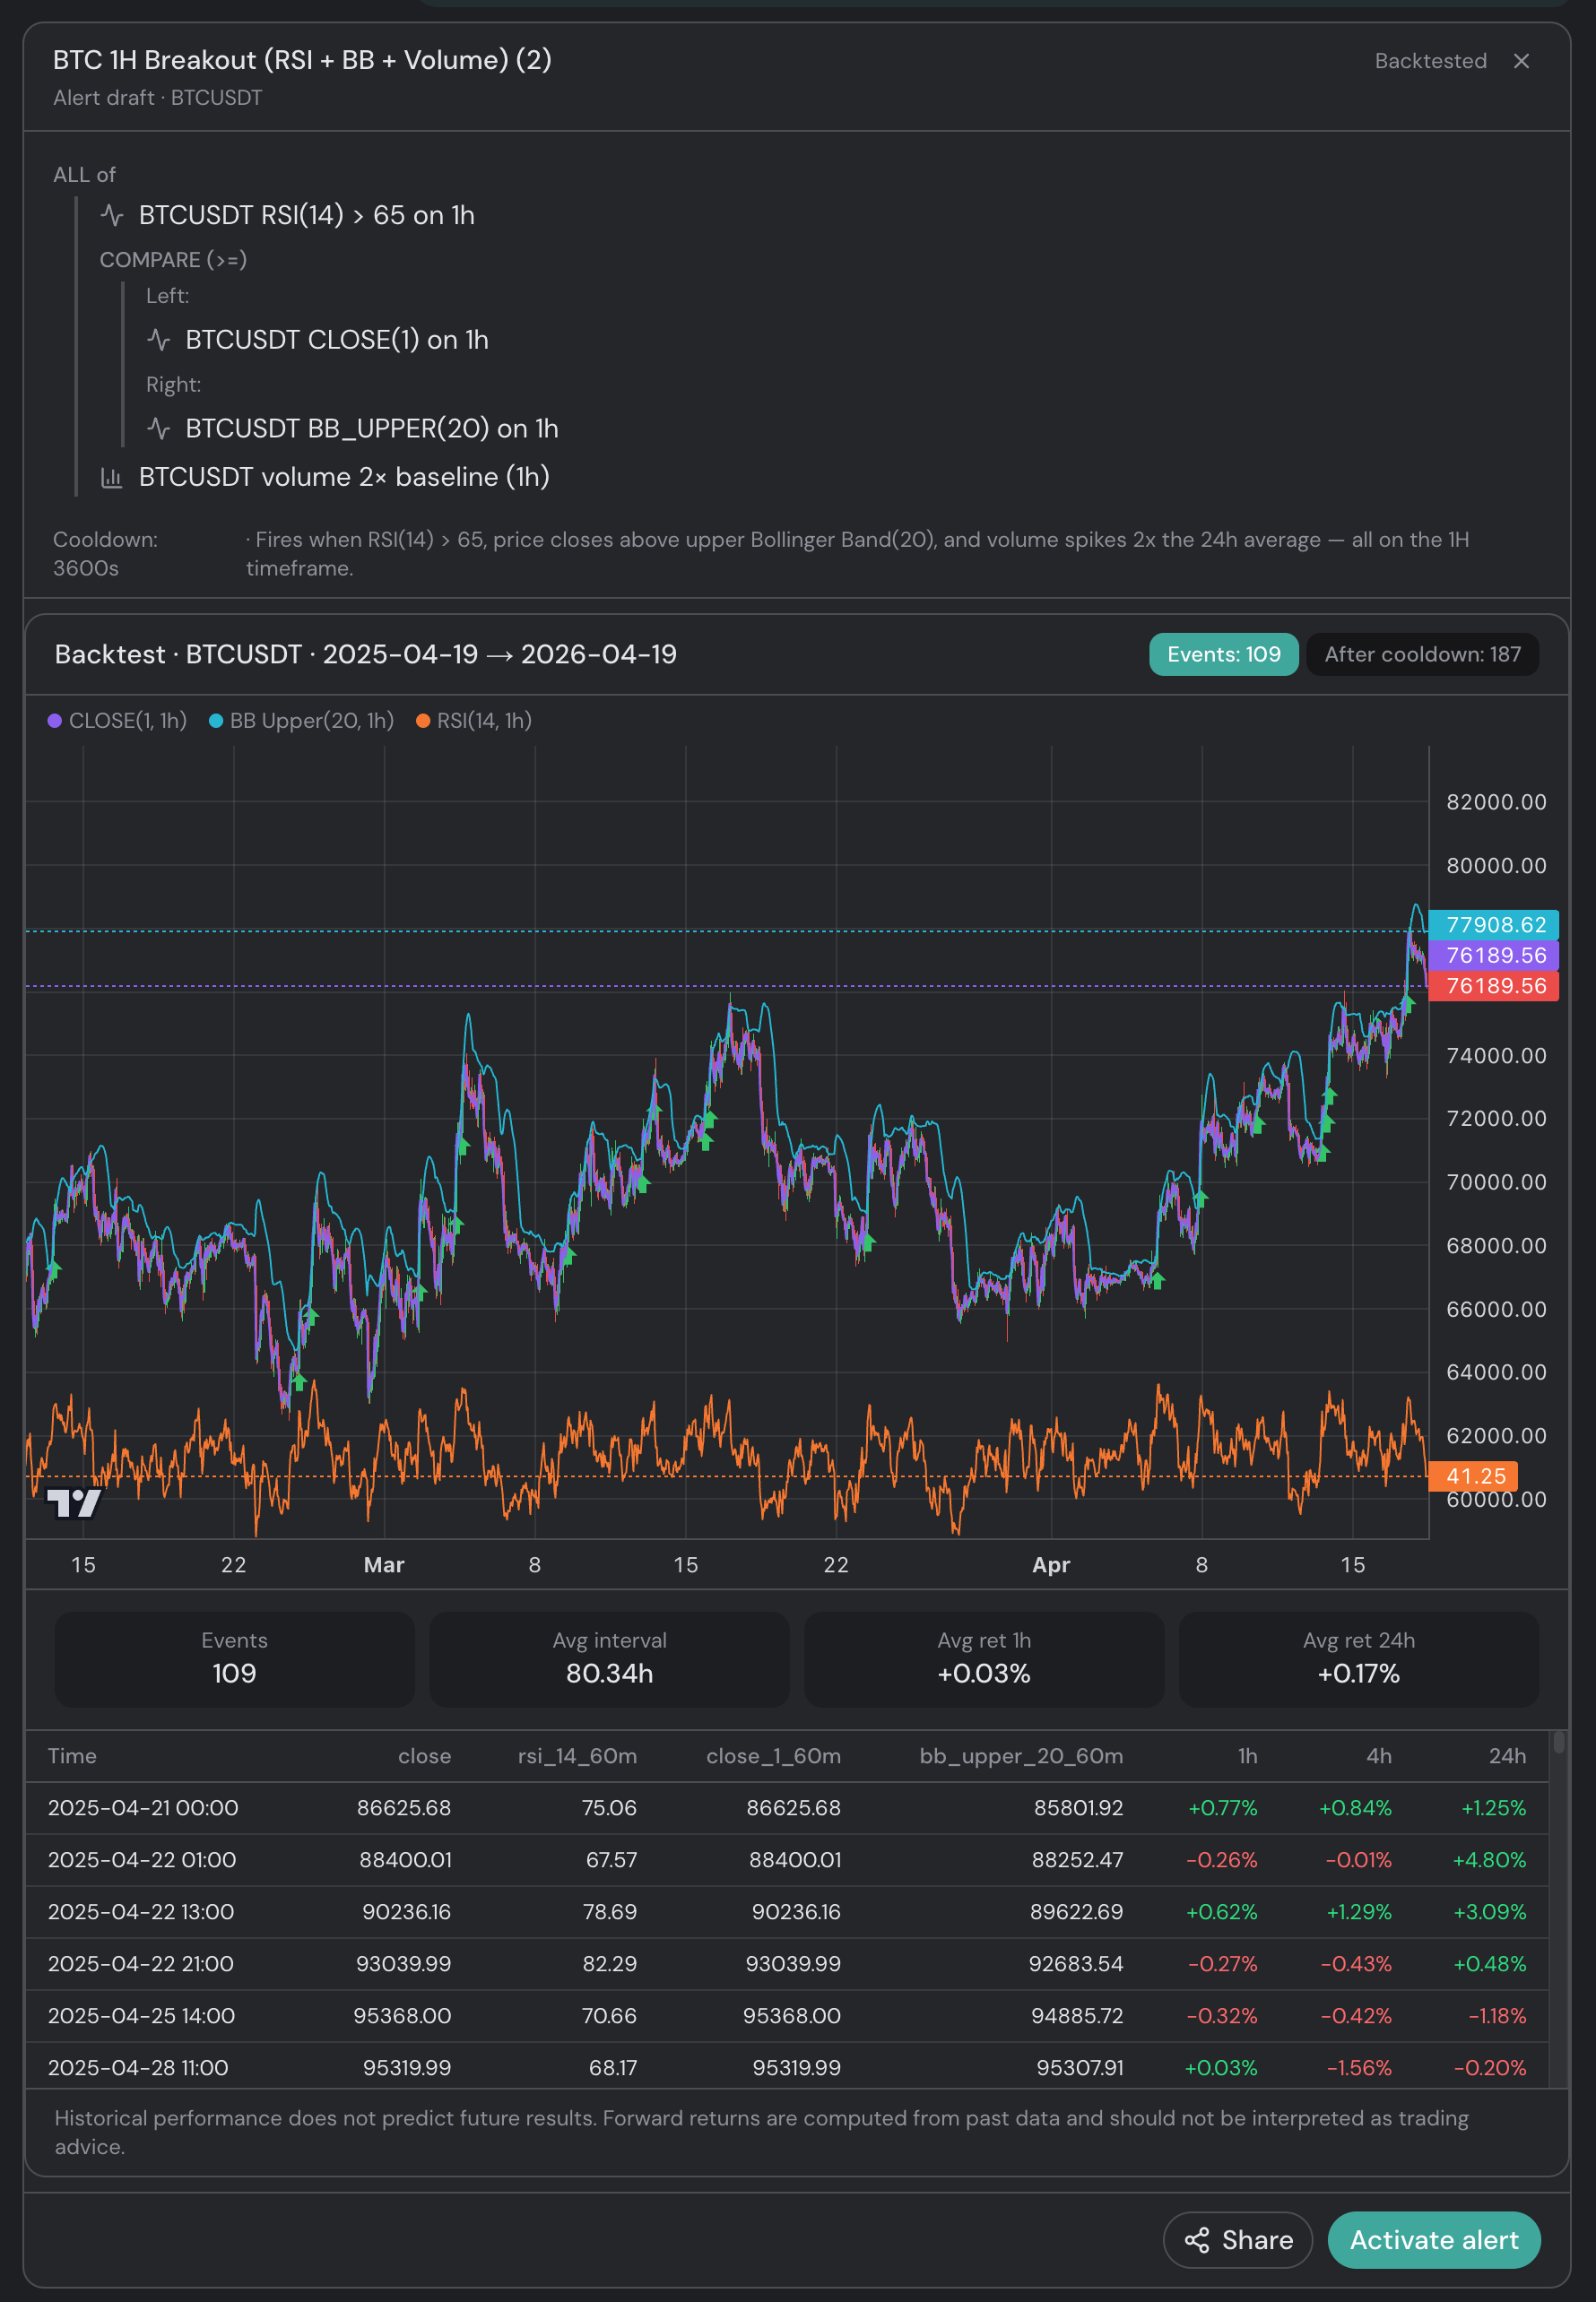Click the purple CLOSE legend dot
The width and height of the screenshot is (1596, 2302).
click(55, 721)
